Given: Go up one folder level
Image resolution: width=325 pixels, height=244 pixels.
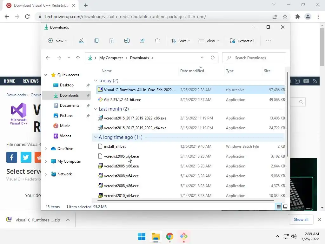Looking at the screenshot, I should click(78, 58).
